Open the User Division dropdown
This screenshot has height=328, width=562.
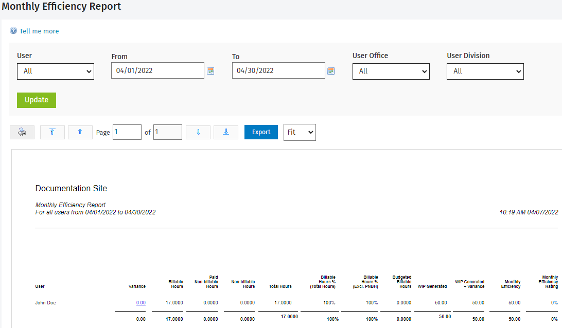[485, 71]
